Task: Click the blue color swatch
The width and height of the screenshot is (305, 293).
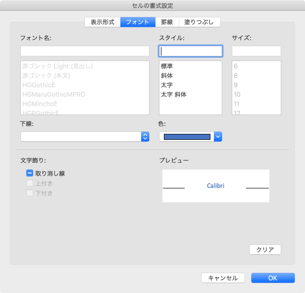Action: 187,137
